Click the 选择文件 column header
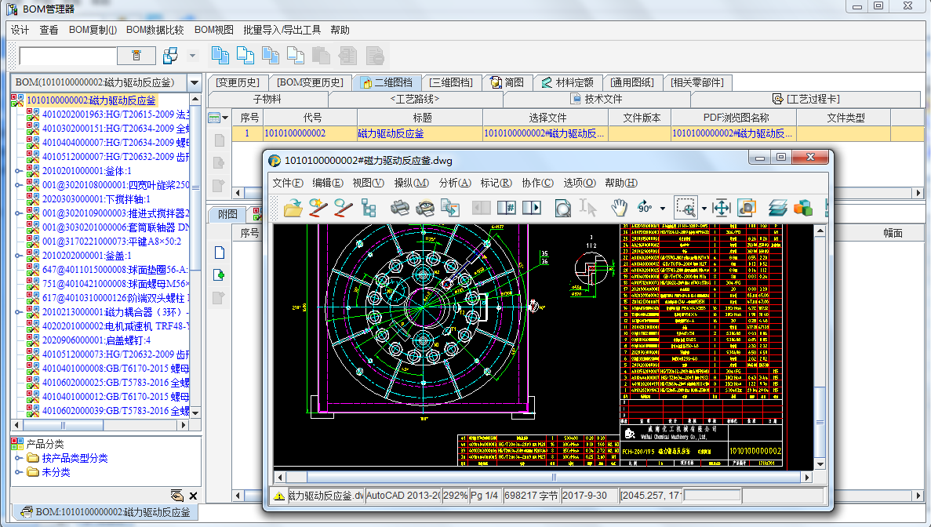The width and height of the screenshot is (931, 527). click(x=547, y=118)
